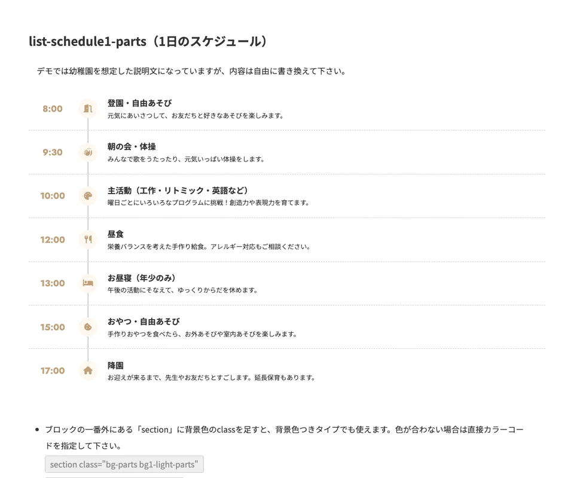Click the fork and knife lunch icon
This screenshot has height=478, width=574.
pos(88,240)
